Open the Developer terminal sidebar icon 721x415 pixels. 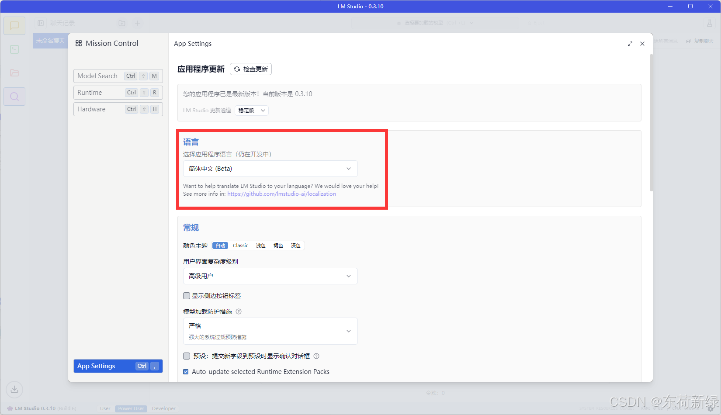[x=14, y=49]
